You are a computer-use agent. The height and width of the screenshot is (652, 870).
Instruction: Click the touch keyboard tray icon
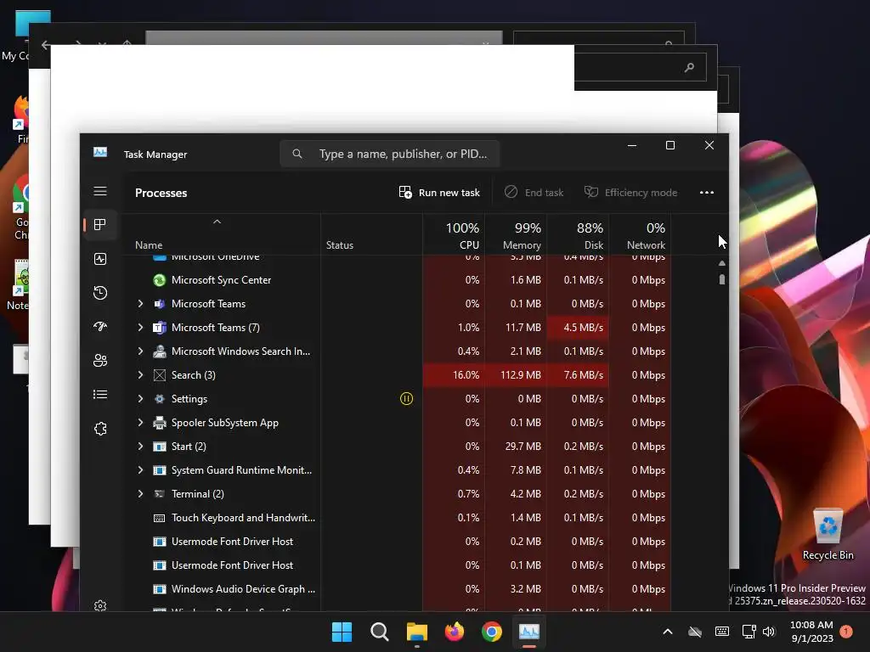[x=722, y=632]
